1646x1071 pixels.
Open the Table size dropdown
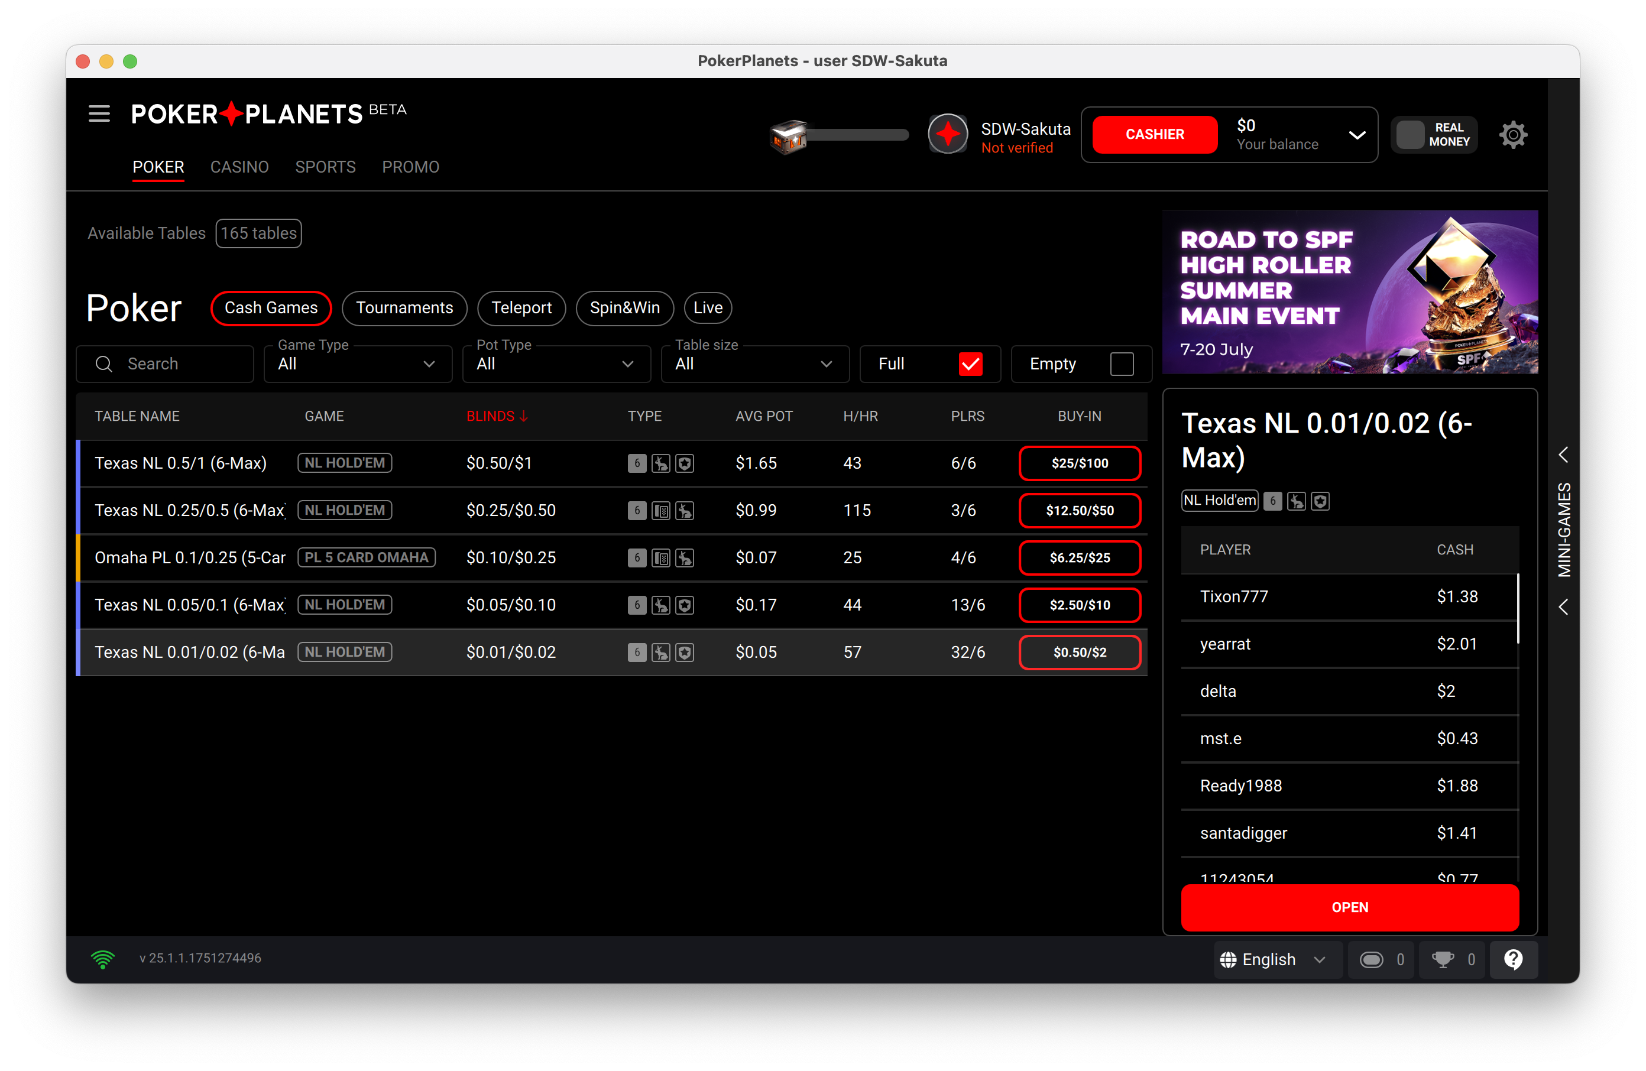tap(754, 364)
